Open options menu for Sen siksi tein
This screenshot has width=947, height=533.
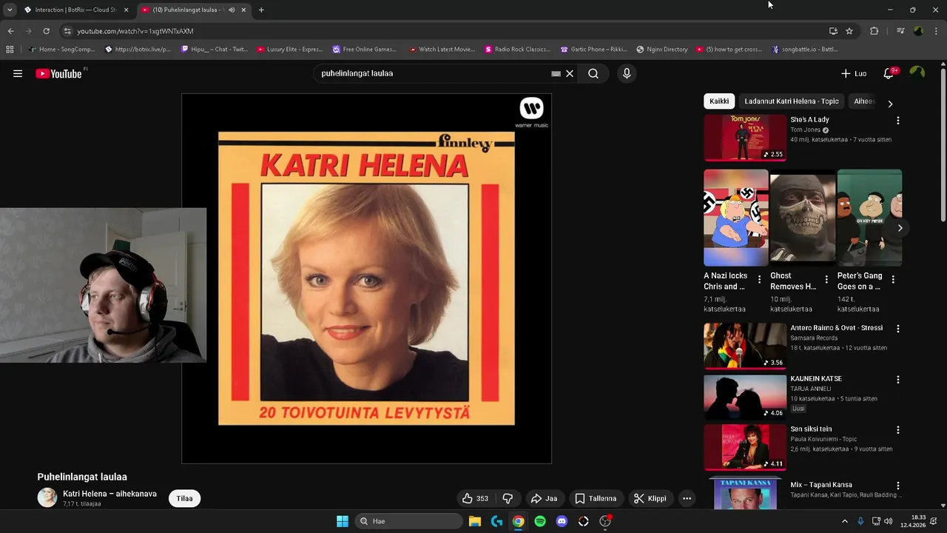(898, 429)
